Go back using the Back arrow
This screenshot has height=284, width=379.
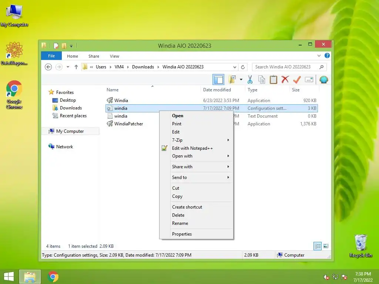click(x=48, y=67)
